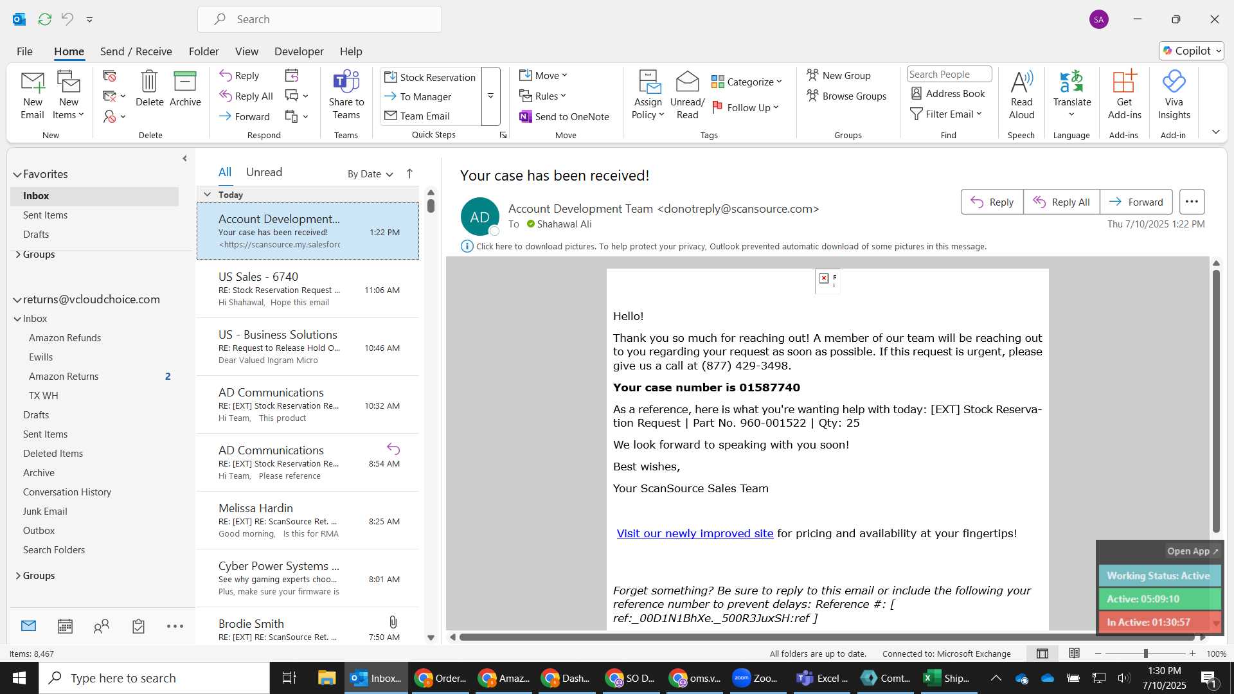Click Reply All button in reading pane

pyautogui.click(x=1061, y=202)
